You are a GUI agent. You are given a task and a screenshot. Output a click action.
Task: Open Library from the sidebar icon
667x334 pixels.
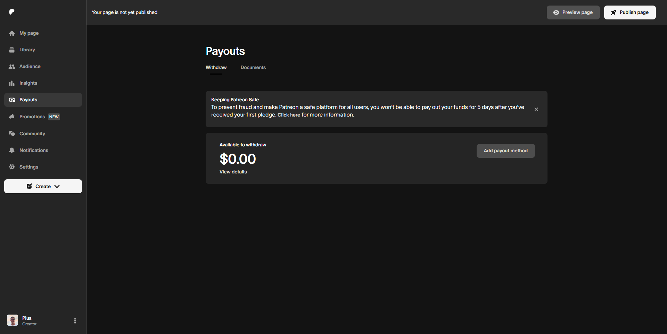click(x=12, y=50)
